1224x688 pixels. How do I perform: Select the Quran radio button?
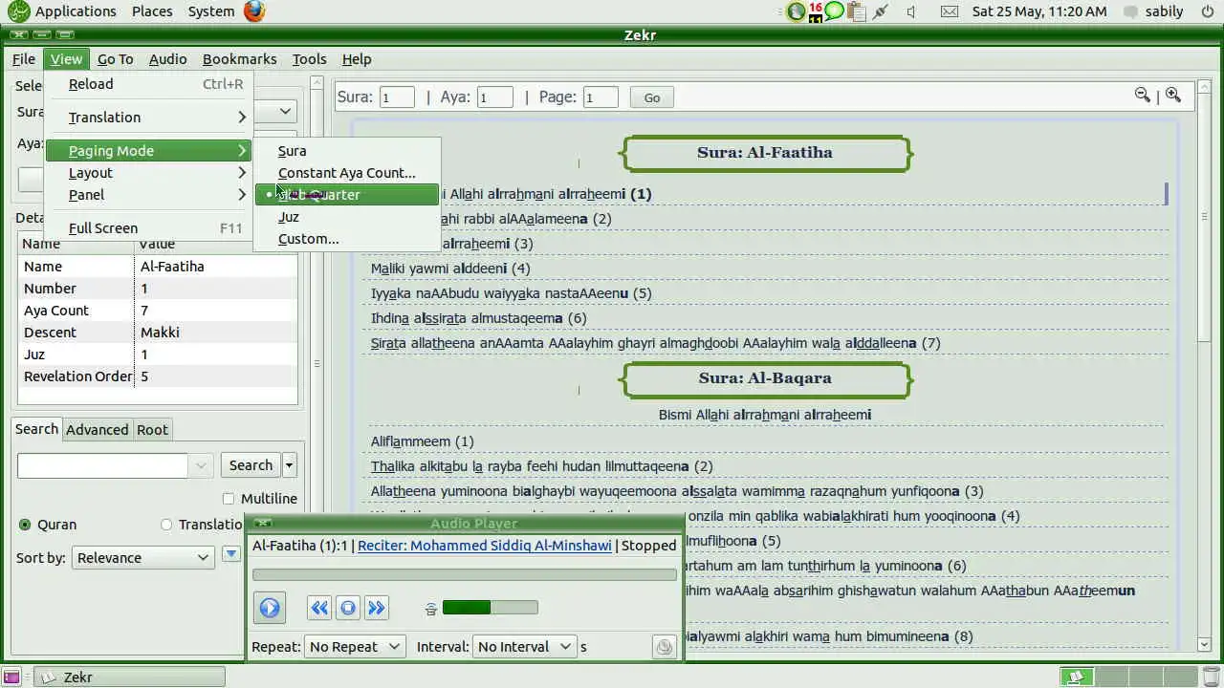click(x=25, y=525)
